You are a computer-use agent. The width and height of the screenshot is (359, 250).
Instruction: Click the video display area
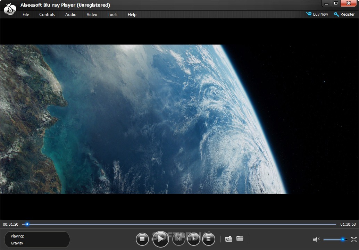(x=179, y=119)
